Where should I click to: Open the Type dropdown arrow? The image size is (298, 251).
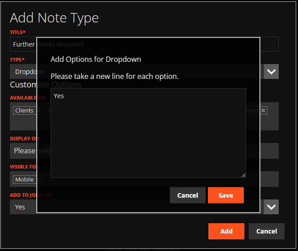point(271,72)
